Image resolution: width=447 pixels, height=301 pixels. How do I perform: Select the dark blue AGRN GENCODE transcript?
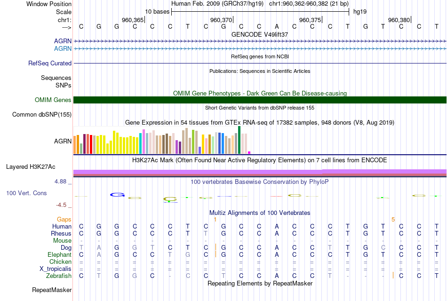(x=260, y=41)
